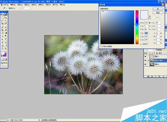Enable the only Web colors checkbox

(x=101, y=46)
